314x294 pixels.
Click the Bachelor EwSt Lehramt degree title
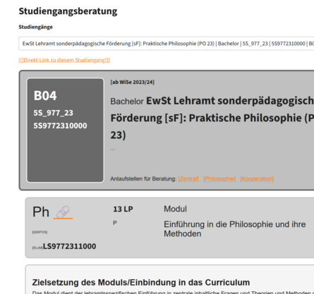(212, 118)
